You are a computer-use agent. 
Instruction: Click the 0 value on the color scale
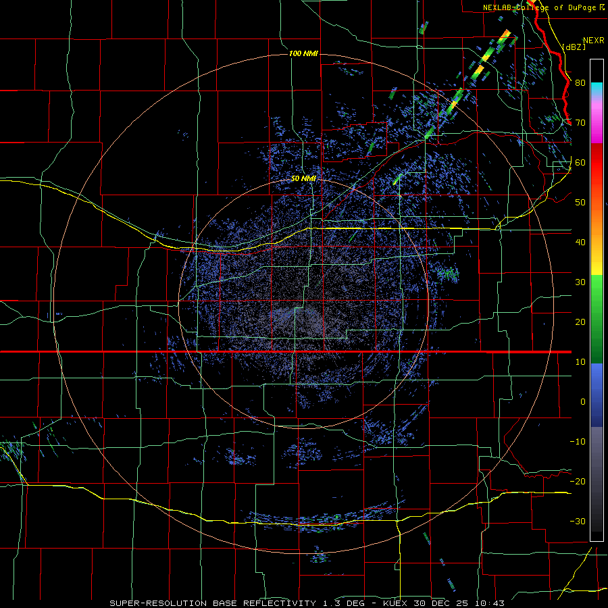click(x=583, y=402)
